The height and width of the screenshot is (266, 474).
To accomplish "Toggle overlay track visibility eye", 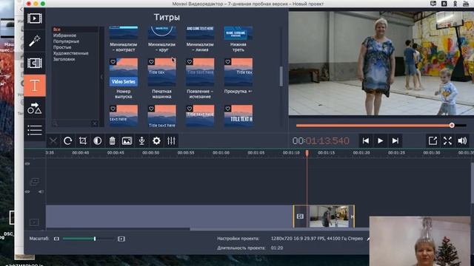I will coord(27,192).
